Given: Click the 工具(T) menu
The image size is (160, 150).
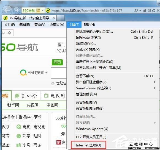Looking at the screenshot, I should pyautogui.click(x=74, y=25).
